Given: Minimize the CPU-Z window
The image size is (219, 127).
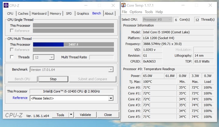Looking at the screenshot, I should pyautogui.click(x=86, y=5).
